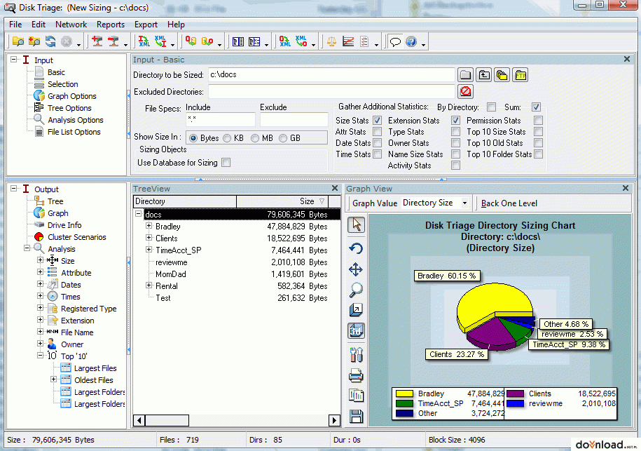Collapse the docs root node

tap(139, 214)
